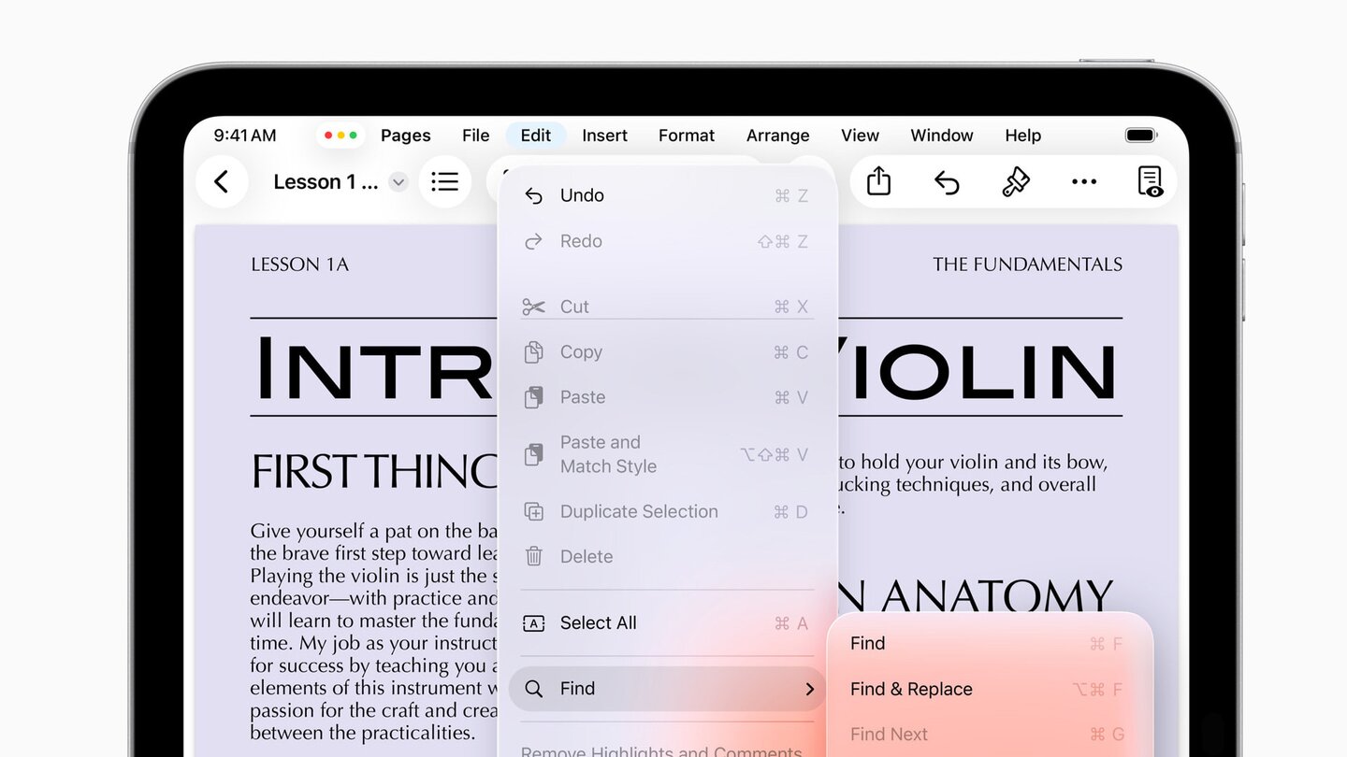The height and width of the screenshot is (757, 1347).
Task: Open the Insert menu
Action: coord(604,136)
